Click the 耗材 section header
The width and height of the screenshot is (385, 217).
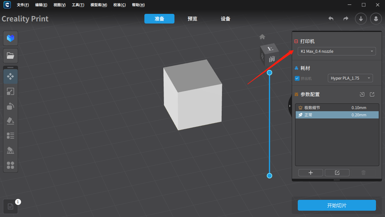coord(305,68)
